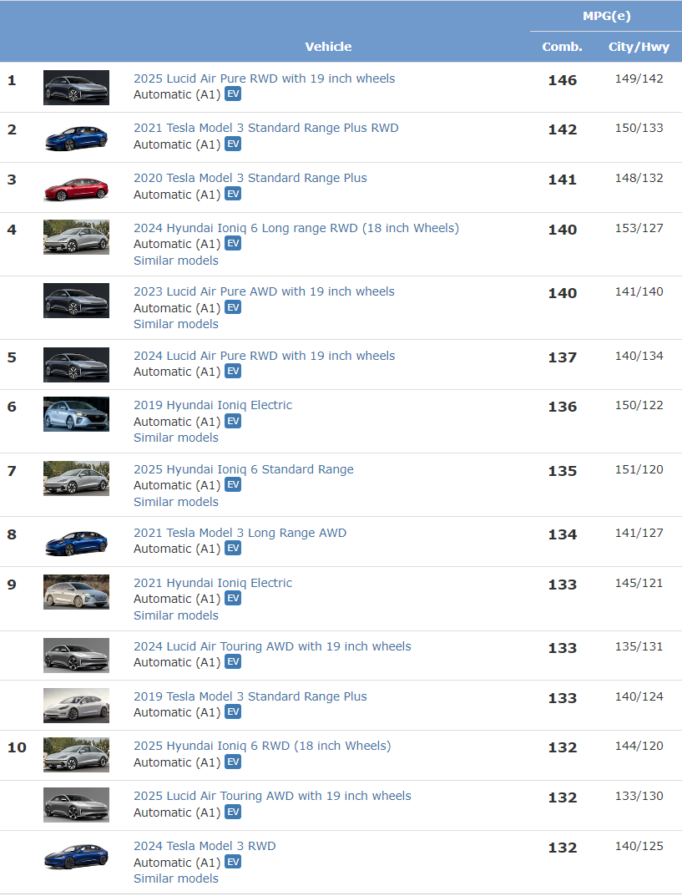682x896 pixels.
Task: Open 2024 Lucid Air Pure RWD link
Action: point(265,356)
